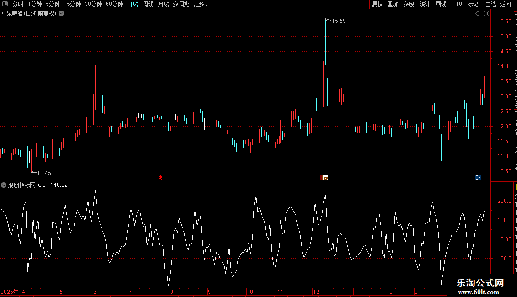
Task: Click the 15.59 high price label
Action: pyautogui.click(x=339, y=21)
